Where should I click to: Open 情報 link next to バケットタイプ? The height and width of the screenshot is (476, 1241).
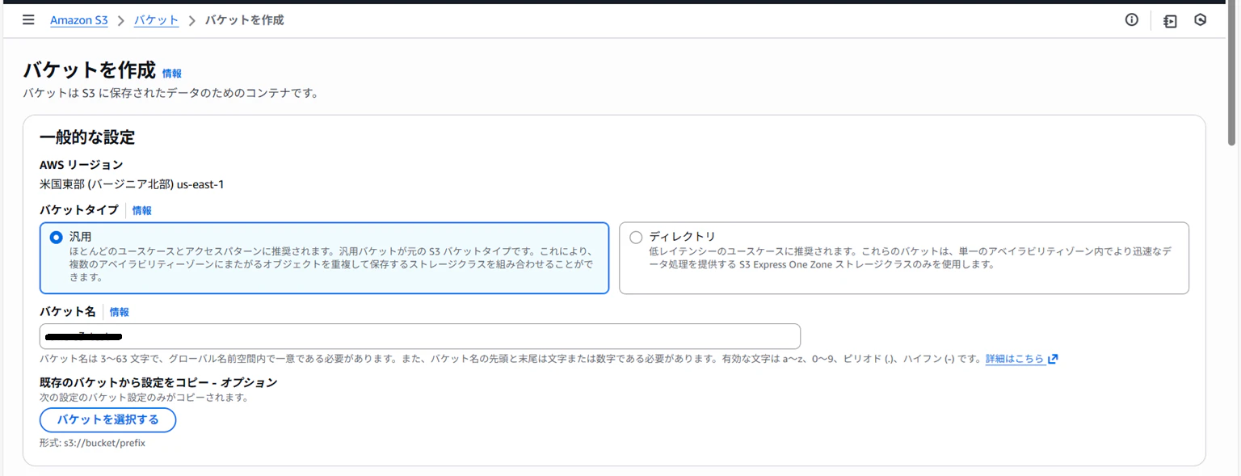pos(142,210)
